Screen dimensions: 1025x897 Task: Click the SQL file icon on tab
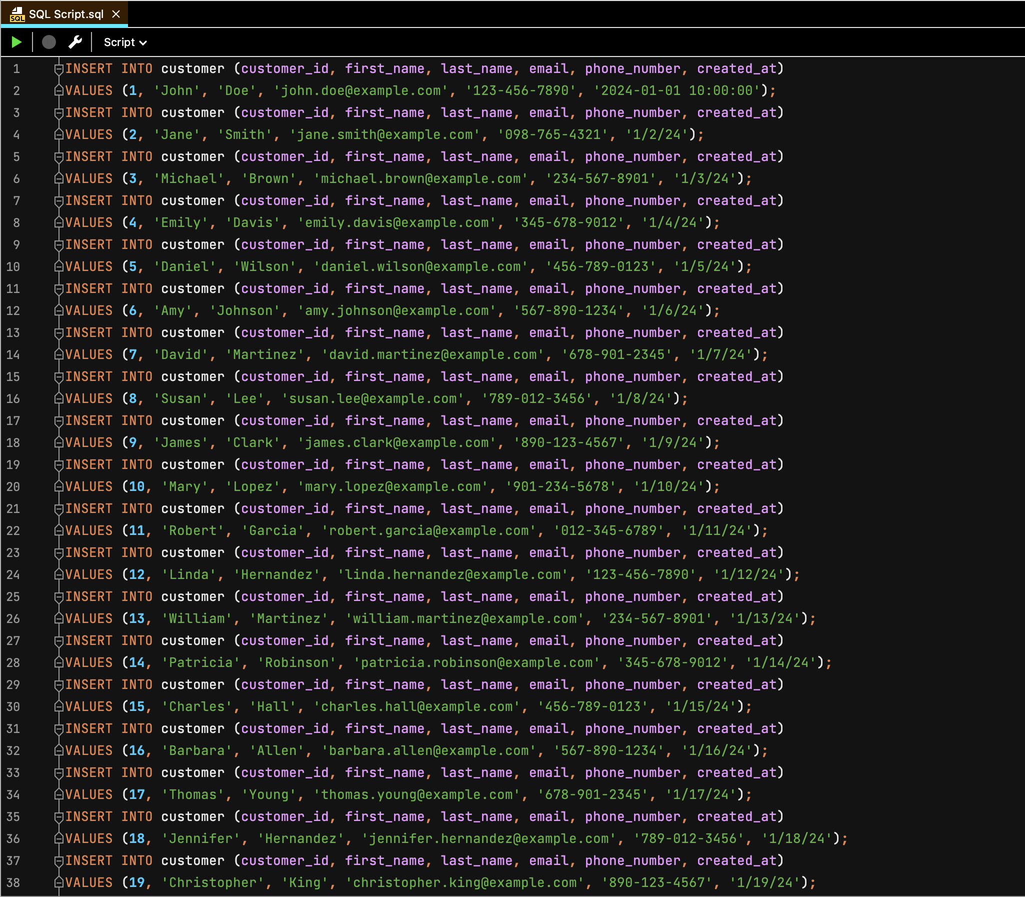point(17,14)
